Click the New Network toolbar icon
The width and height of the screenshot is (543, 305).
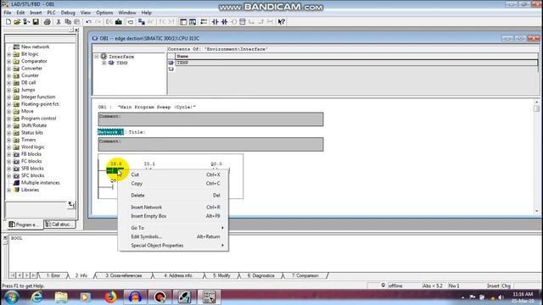[204, 22]
